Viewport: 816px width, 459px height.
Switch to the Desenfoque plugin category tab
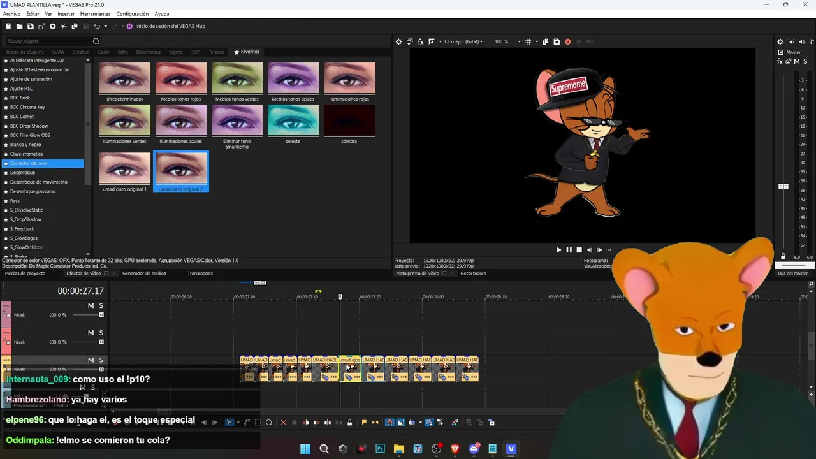coord(149,52)
